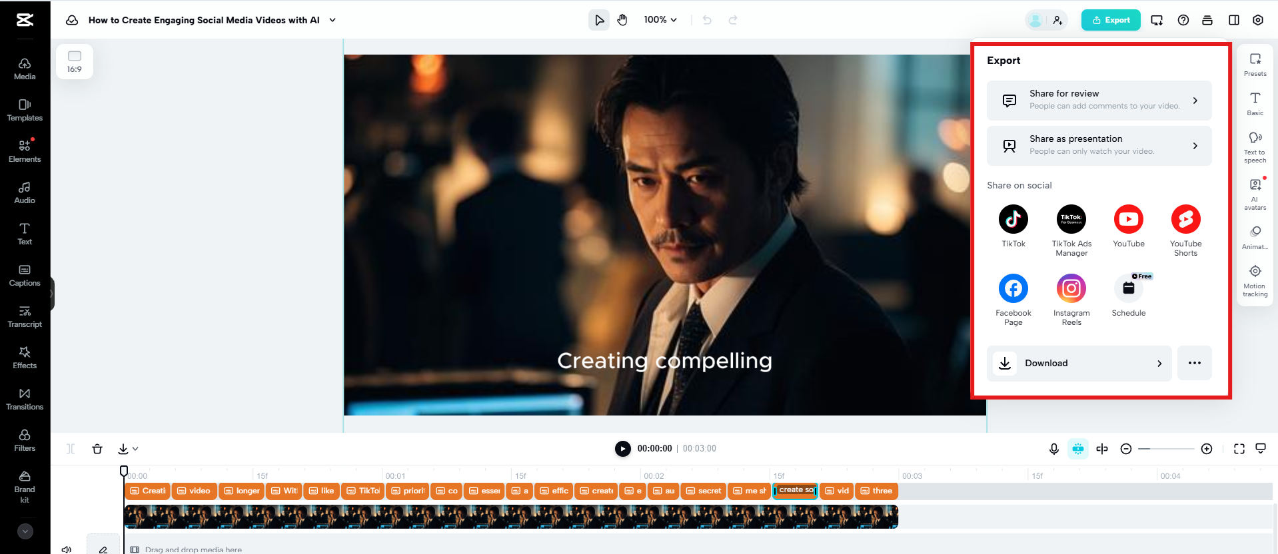Share to Instagram Reels
Image resolution: width=1278 pixels, height=554 pixels.
(1071, 300)
